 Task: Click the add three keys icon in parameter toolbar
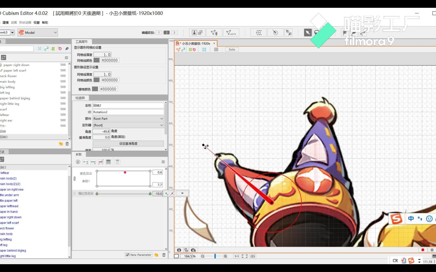[x=93, y=162]
